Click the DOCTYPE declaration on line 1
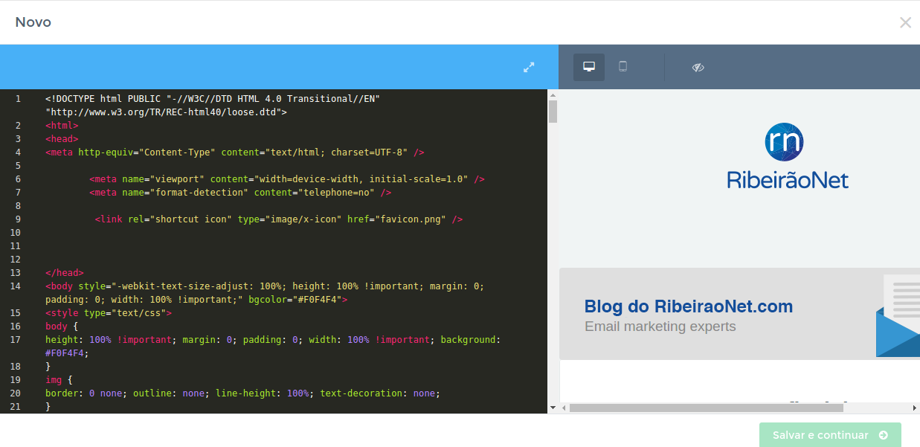Viewport: 920px width, 447px height. click(x=213, y=98)
